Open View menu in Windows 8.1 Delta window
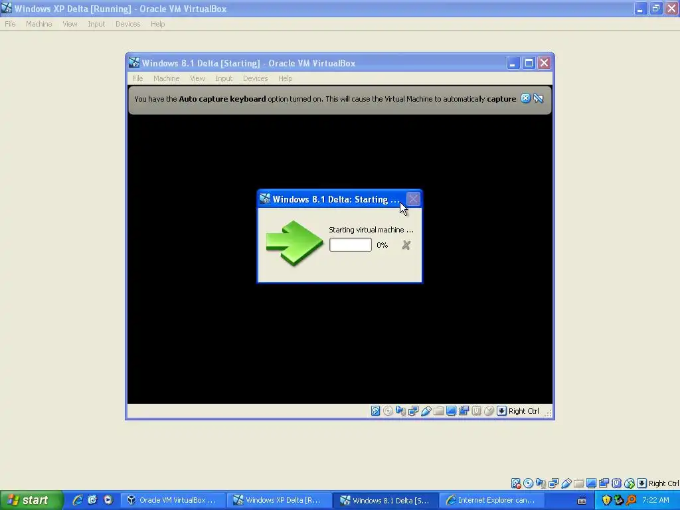Screen dimensions: 680x510 (x=197, y=78)
